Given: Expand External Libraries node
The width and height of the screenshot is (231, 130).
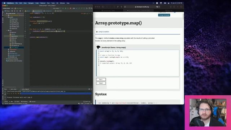Looking at the screenshot, I should [5, 59].
